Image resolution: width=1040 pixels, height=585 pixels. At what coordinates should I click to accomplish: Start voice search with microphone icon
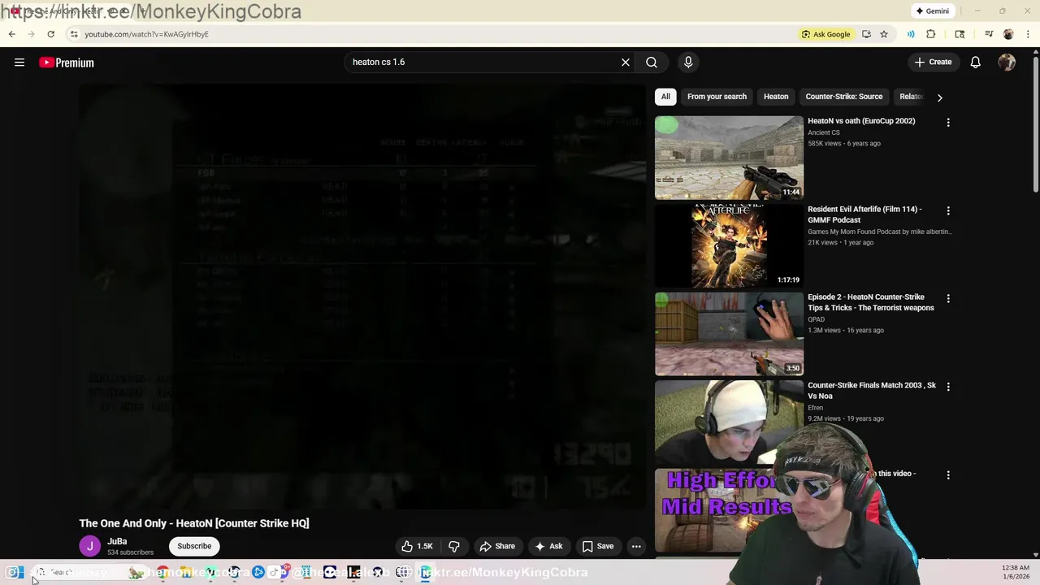coord(688,62)
